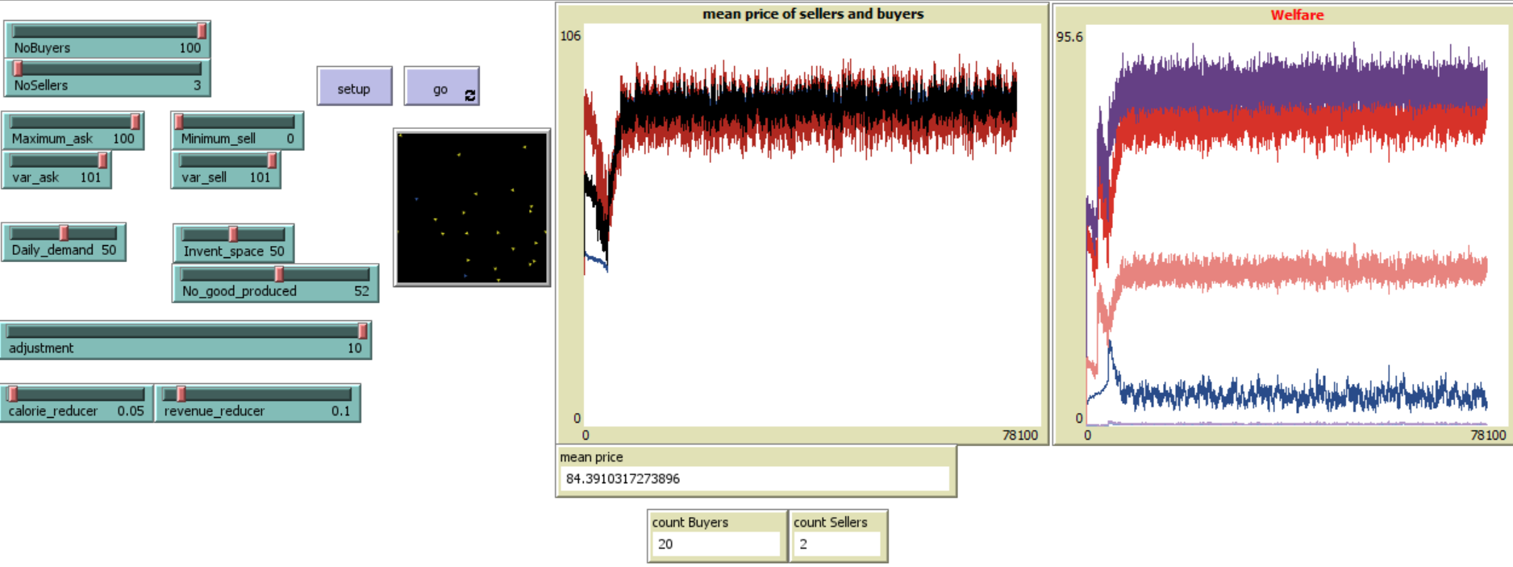Click the Invent_space slider
The image size is (1513, 567).
point(233,243)
